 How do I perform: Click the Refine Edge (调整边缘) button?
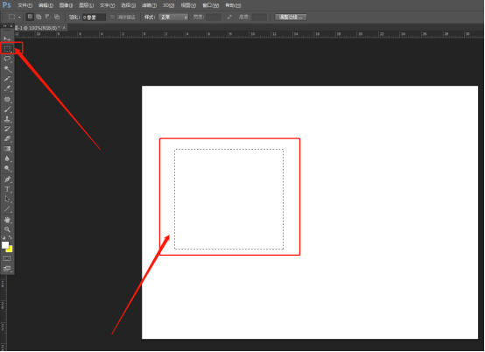tap(291, 17)
